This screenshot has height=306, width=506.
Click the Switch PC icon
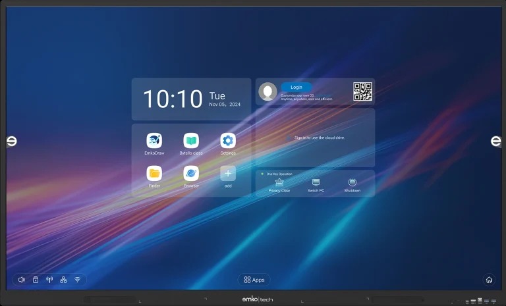(316, 183)
